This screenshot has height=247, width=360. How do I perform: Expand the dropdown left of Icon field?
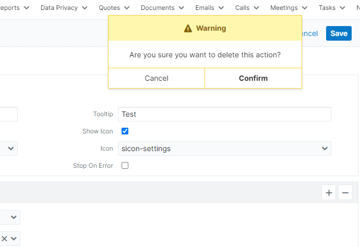pyautogui.click(x=8, y=149)
